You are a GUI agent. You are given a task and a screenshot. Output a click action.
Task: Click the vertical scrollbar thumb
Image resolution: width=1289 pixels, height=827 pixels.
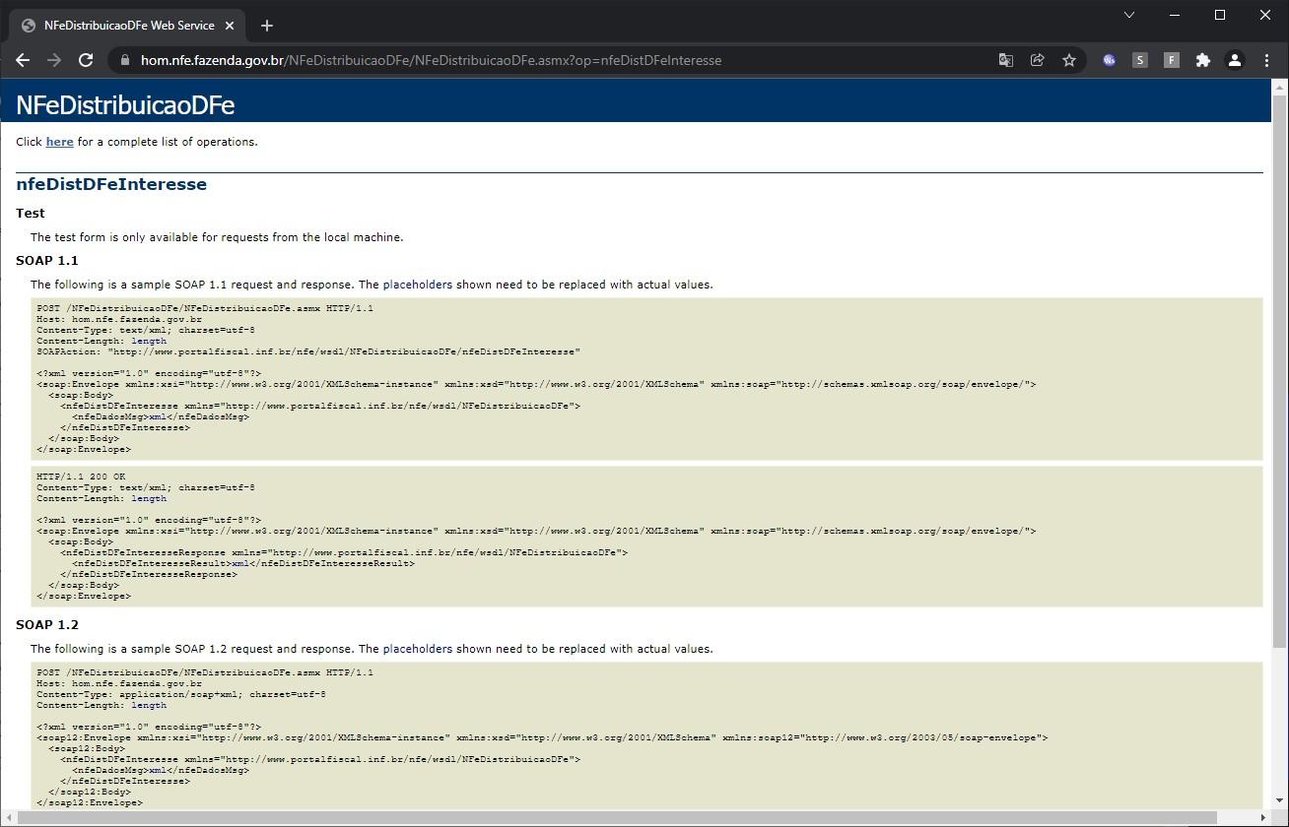[1279, 371]
